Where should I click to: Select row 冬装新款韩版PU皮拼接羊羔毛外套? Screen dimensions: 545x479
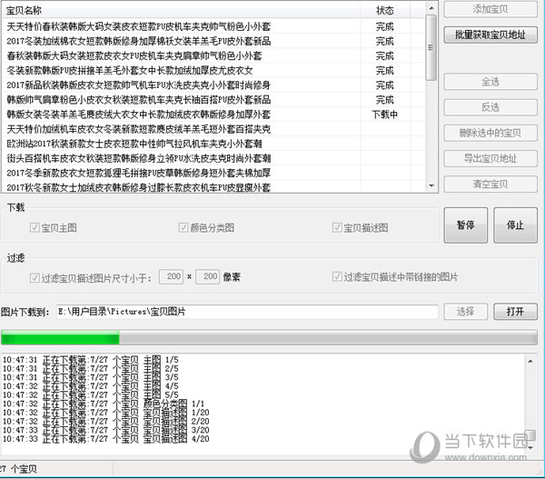(213, 70)
